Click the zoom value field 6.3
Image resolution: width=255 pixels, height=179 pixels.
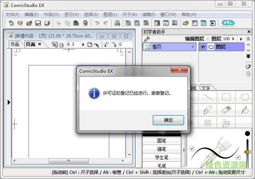[x=73, y=44]
